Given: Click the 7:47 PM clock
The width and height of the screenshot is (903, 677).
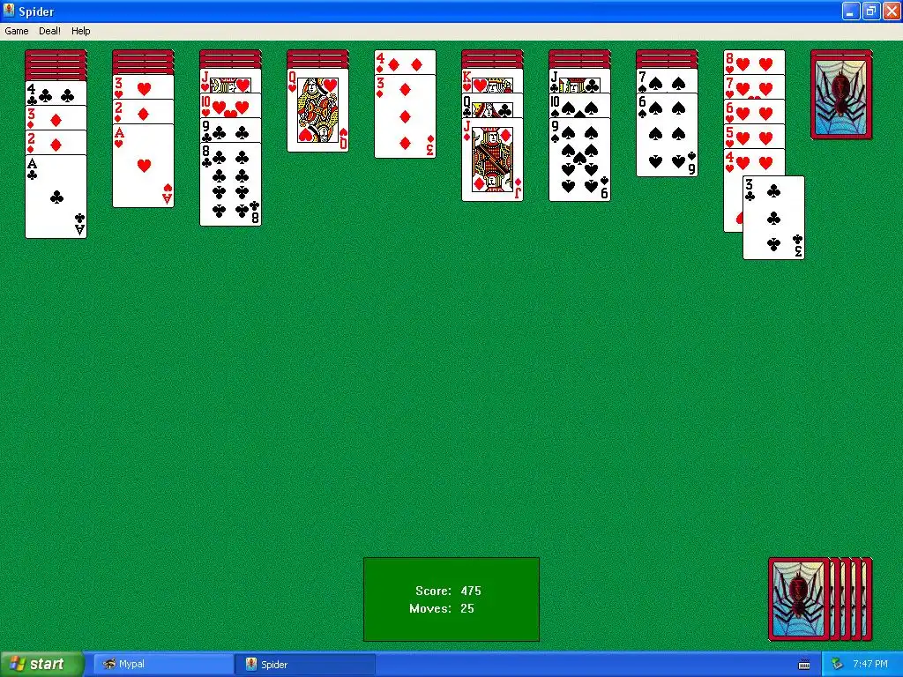Looking at the screenshot, I should [870, 664].
